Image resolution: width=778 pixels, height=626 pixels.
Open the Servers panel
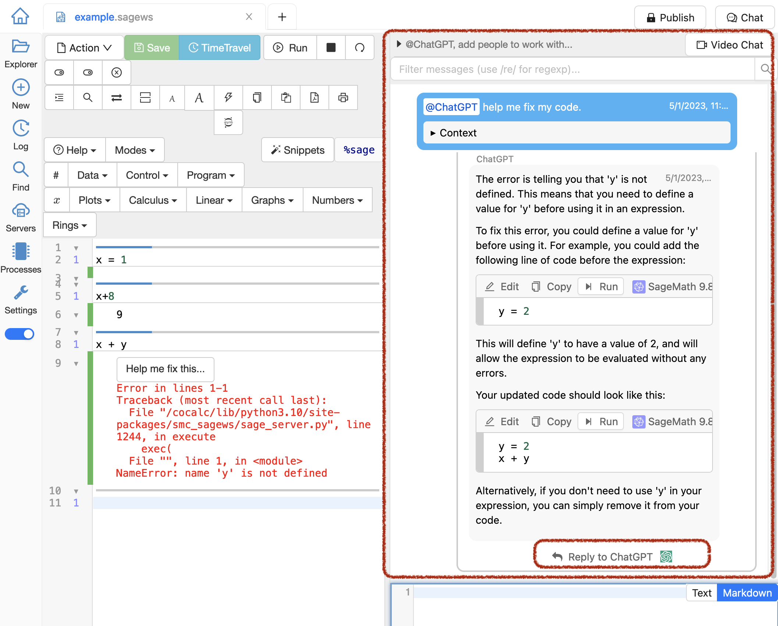(x=20, y=216)
